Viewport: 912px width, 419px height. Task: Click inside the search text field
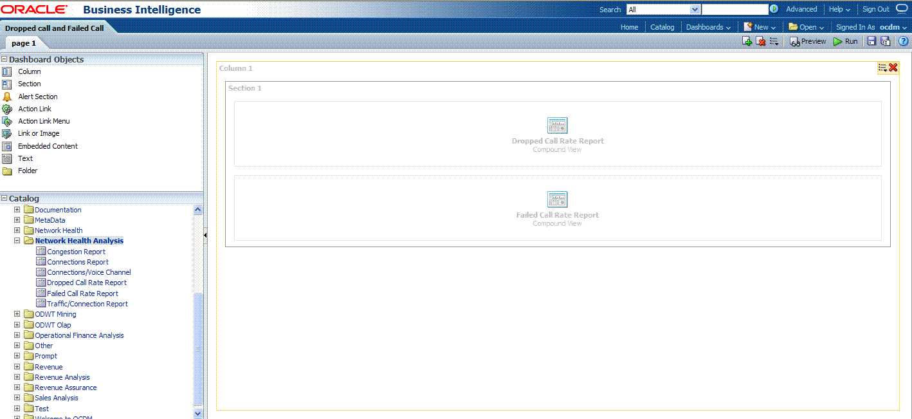click(734, 9)
